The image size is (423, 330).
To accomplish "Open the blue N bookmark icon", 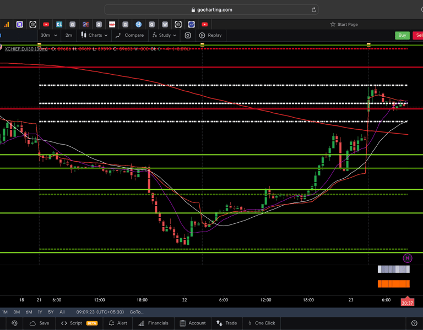I will 138,25.
